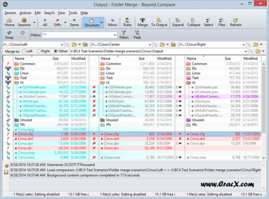Open the Tools menu
This screenshot has height=199, width=269.
pos(73,13)
